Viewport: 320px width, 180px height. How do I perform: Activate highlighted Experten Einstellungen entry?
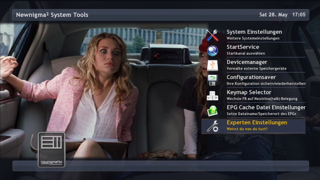(x=257, y=122)
